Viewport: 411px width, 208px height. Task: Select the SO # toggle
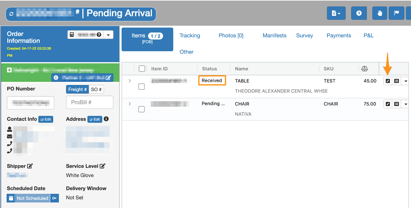coord(96,89)
